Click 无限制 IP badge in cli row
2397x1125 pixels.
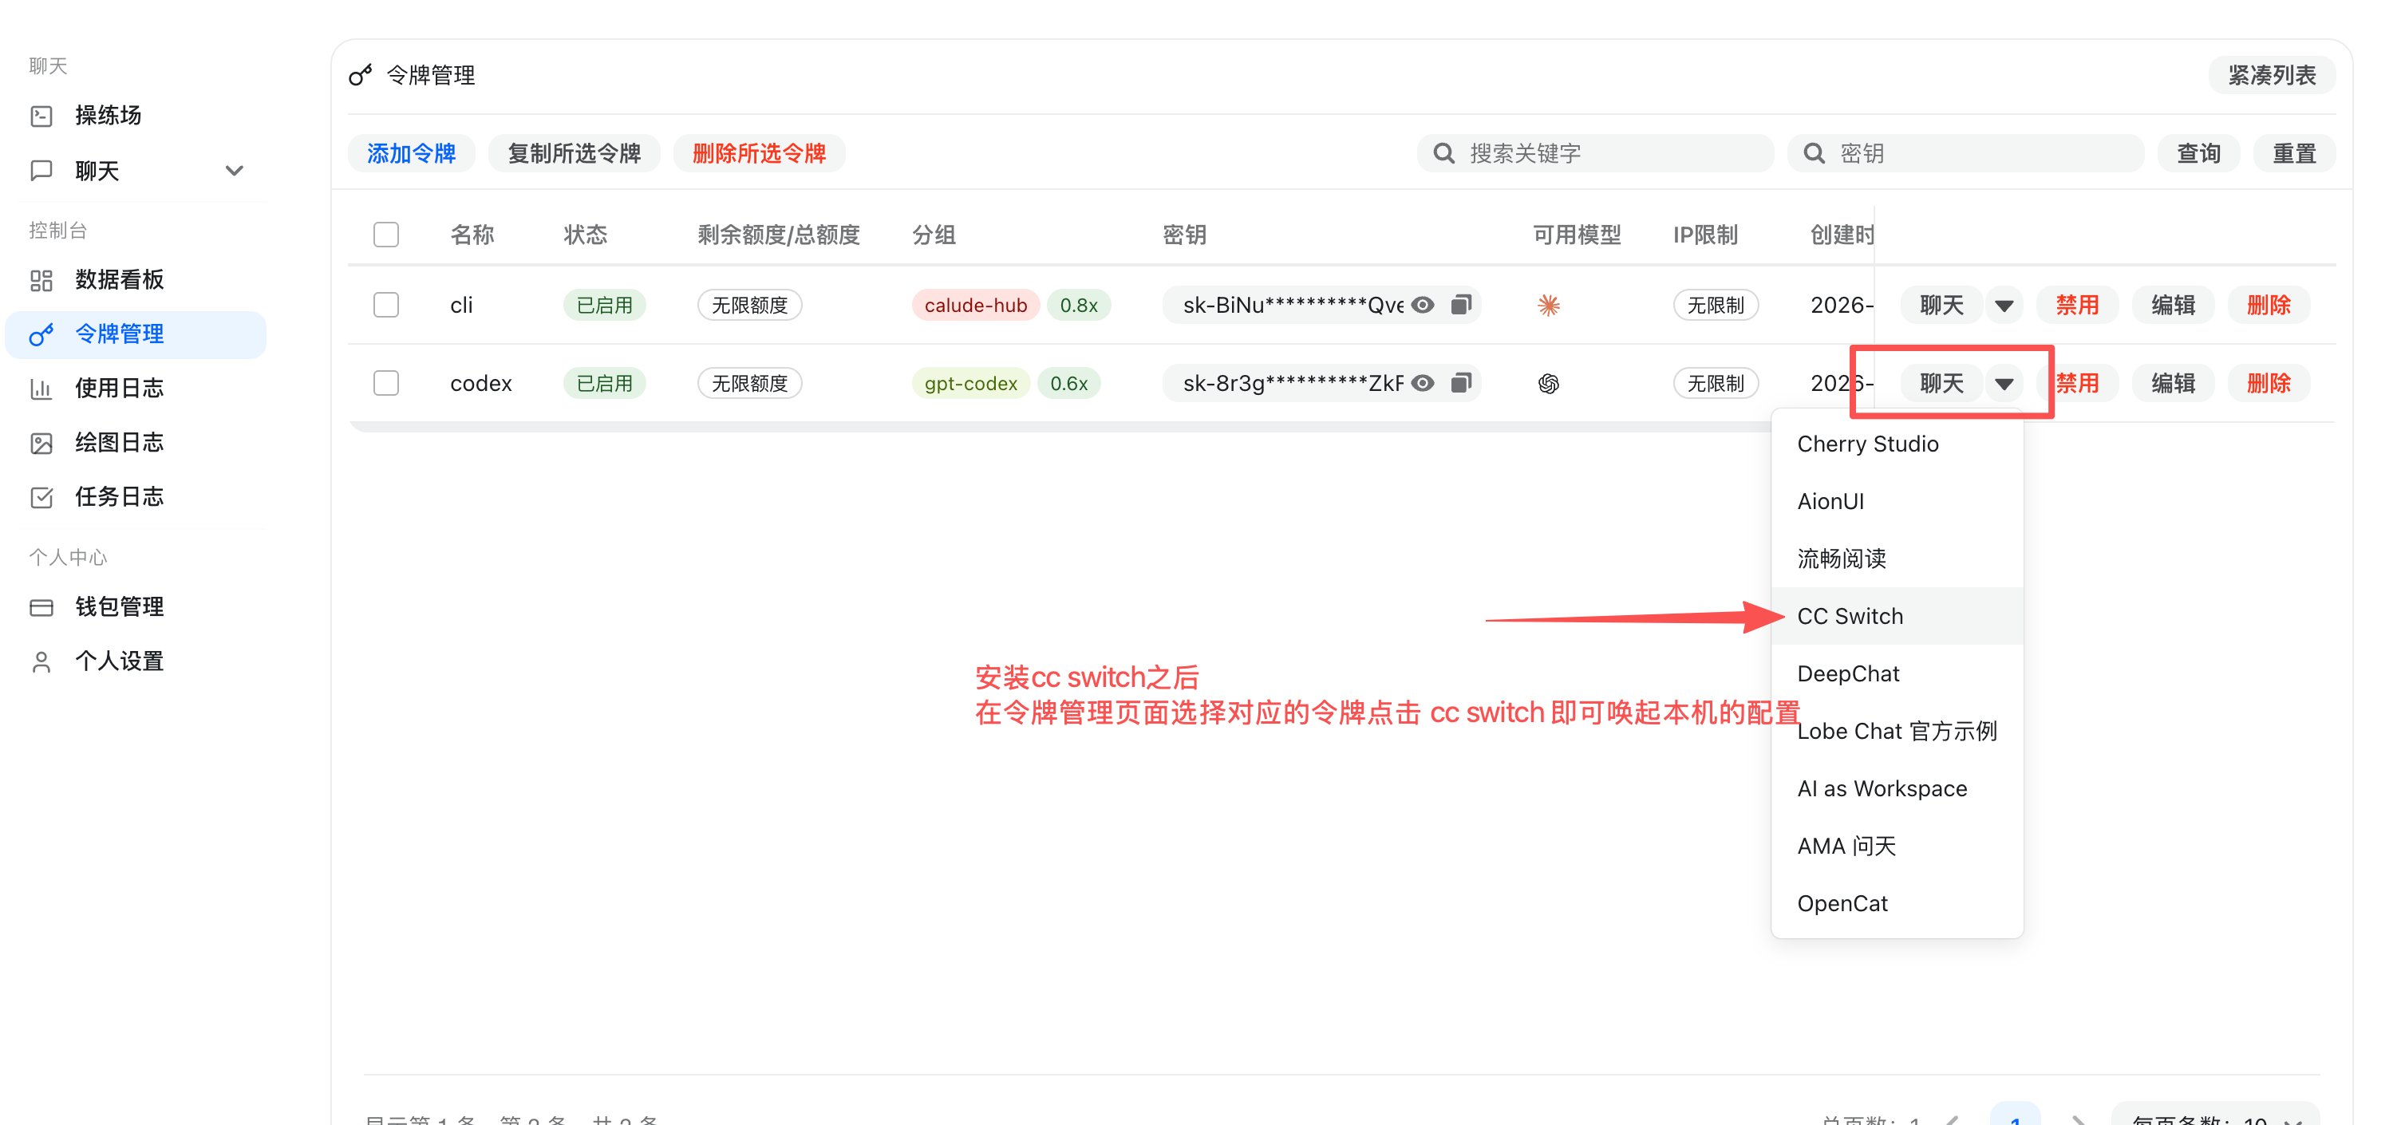pos(1715,306)
